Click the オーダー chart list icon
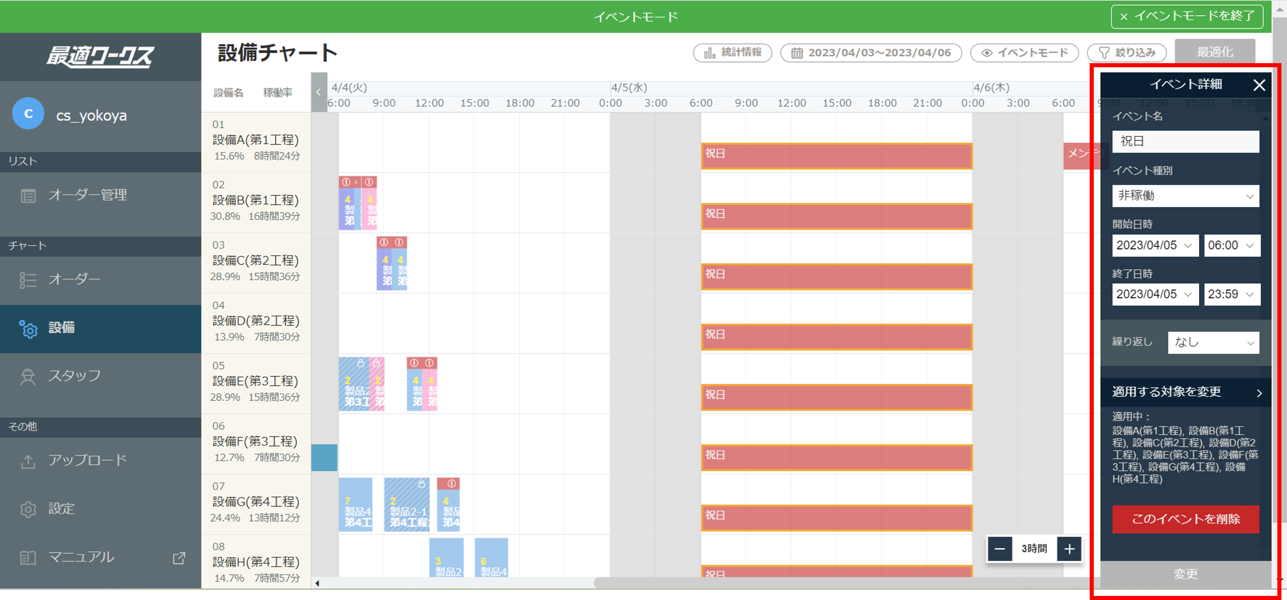1287x600 pixels. tap(28, 280)
